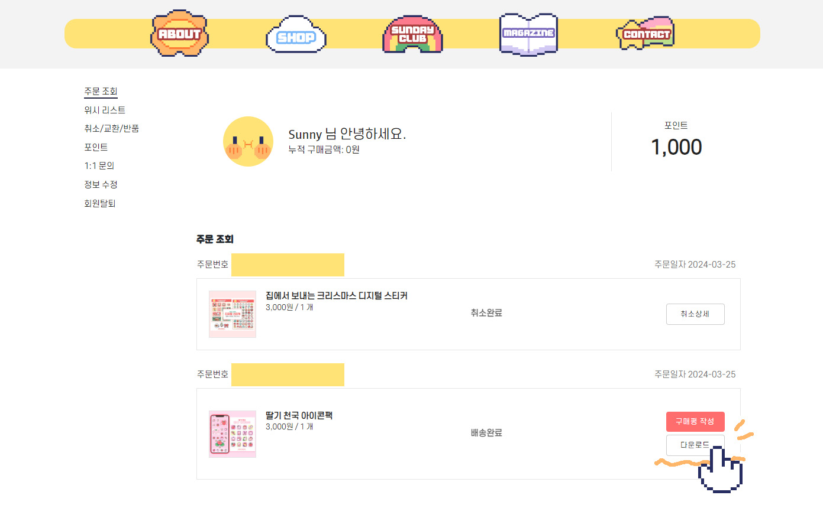Click the 딸기 천국 아이콘팩 product title
Viewport: 823px width, 518px height.
pyautogui.click(x=299, y=416)
